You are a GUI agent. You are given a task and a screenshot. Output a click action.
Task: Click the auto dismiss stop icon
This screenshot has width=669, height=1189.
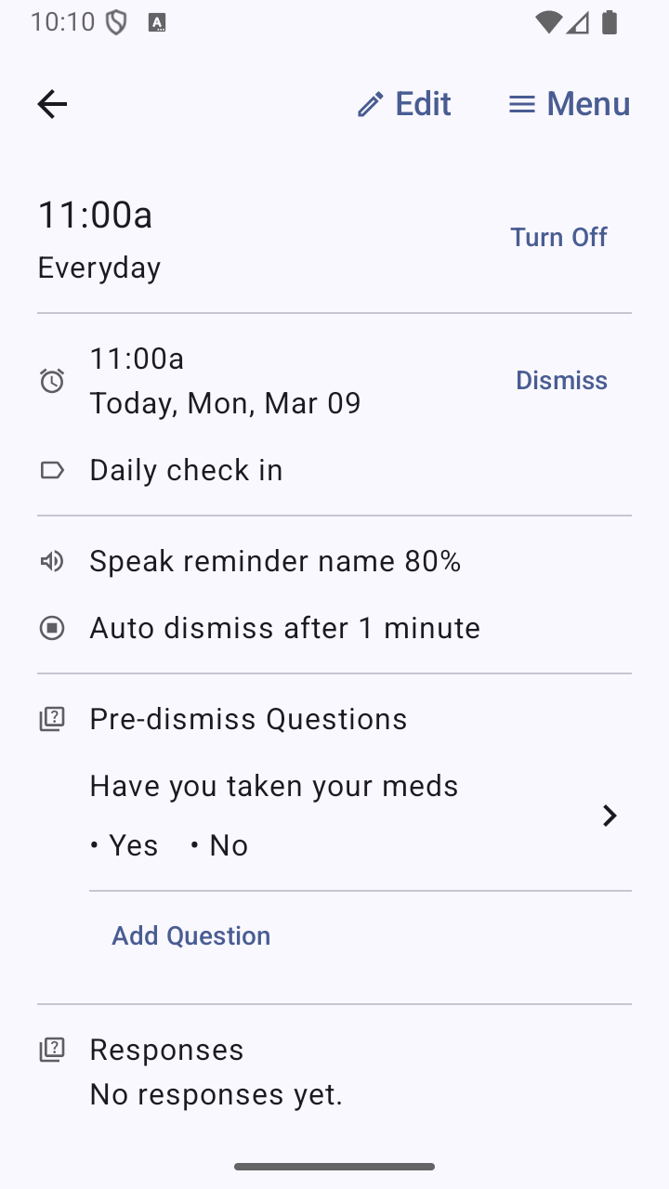pyautogui.click(x=52, y=628)
